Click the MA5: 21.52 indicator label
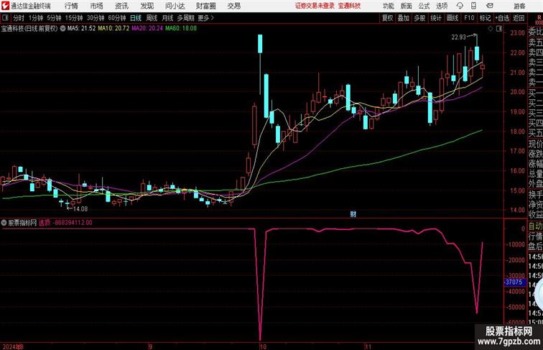The width and height of the screenshot is (543, 350). [81, 29]
